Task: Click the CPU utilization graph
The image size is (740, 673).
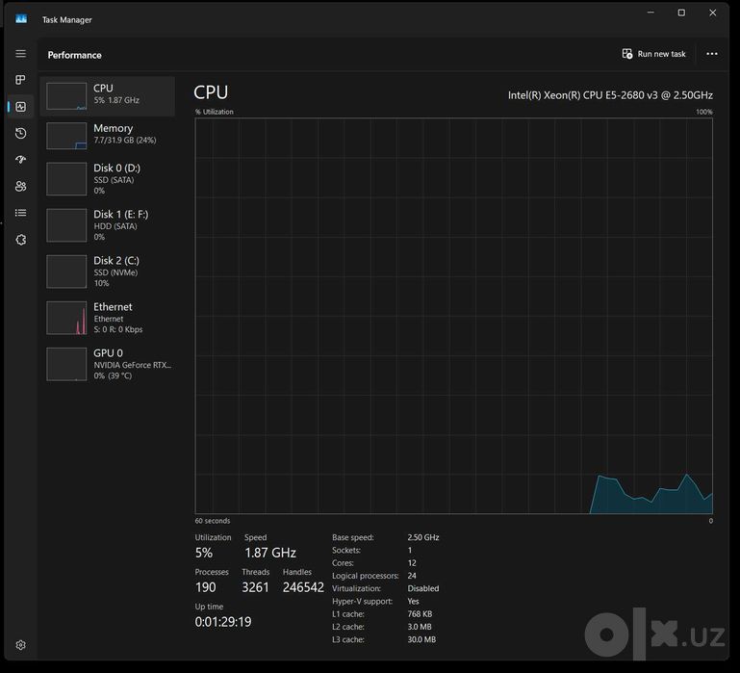Action: 453,316
